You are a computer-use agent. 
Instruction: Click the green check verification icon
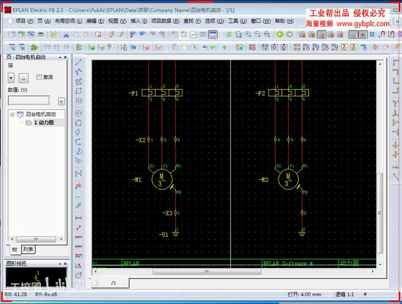(x=91, y=47)
